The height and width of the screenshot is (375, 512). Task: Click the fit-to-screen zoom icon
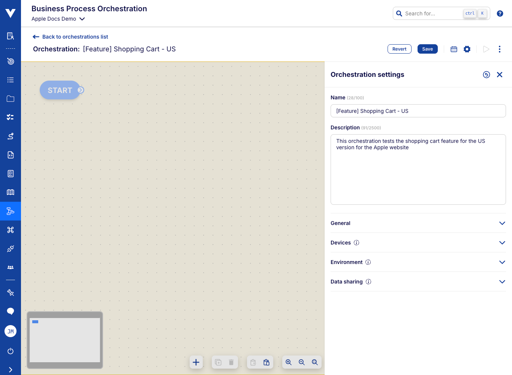(315, 362)
